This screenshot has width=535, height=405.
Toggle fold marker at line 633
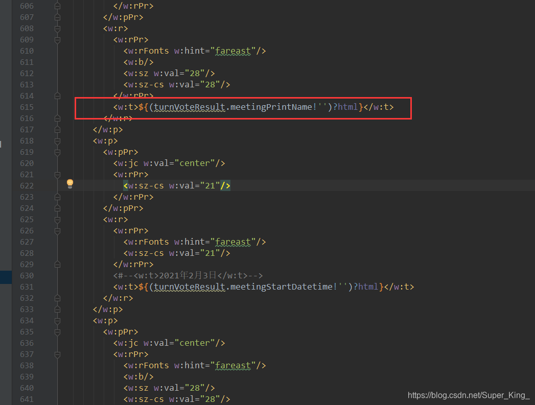pos(57,310)
